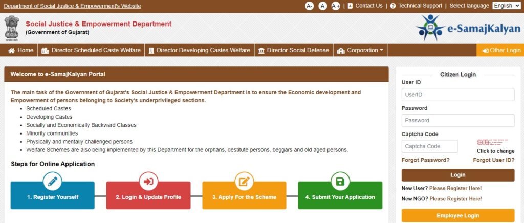Screen dimensions: 524x223
Task: Click the pencil icon above Register Yourself
Action: pyautogui.click(x=53, y=181)
